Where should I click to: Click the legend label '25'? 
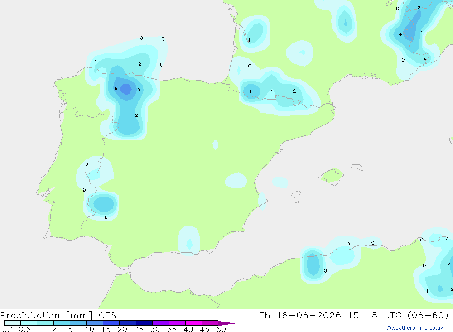click(x=139, y=329)
